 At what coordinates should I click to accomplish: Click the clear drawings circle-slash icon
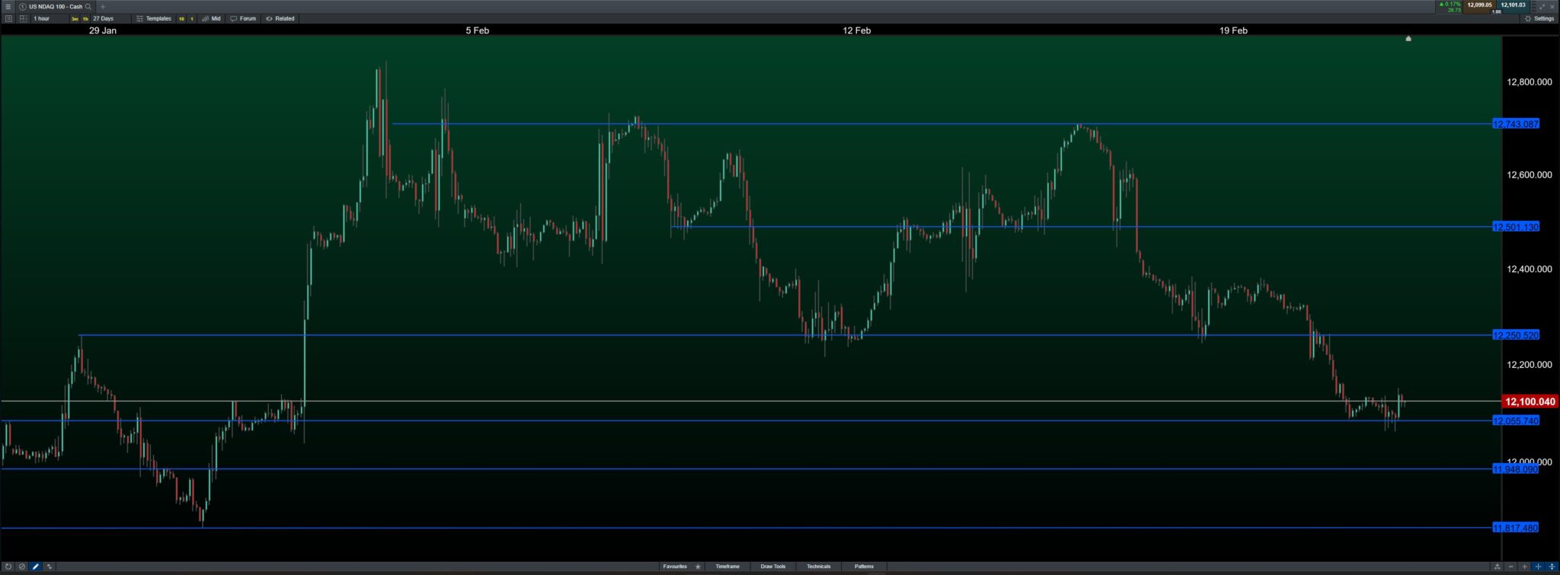[x=22, y=567]
